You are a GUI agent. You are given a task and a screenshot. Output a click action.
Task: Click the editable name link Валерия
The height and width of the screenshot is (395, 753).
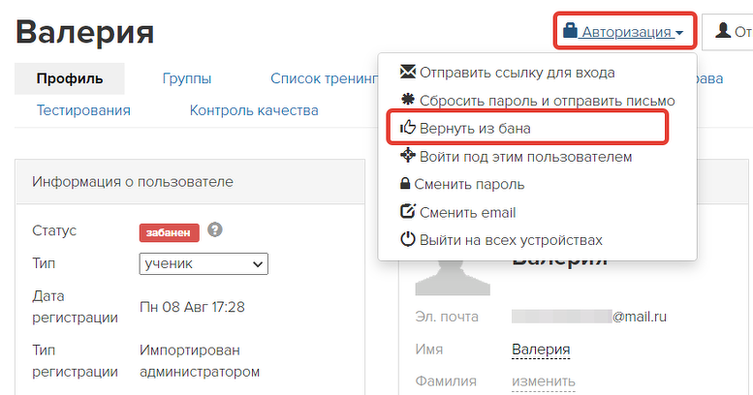(x=541, y=349)
